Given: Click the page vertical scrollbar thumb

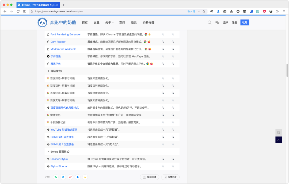Looking at the screenshot, I should [x=287, y=70].
